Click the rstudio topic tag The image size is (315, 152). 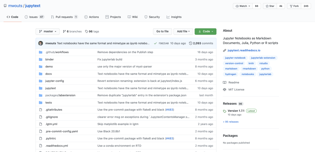point(264,63)
